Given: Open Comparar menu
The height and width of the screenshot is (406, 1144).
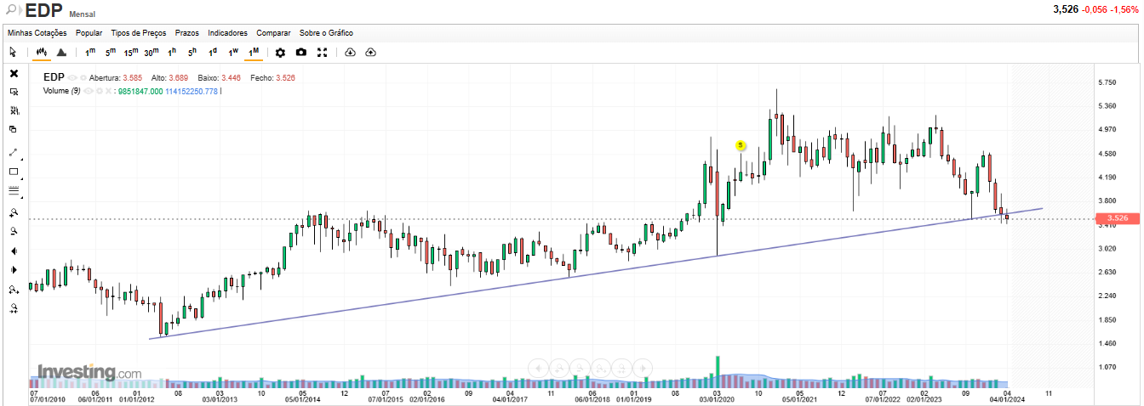Looking at the screenshot, I should [273, 33].
